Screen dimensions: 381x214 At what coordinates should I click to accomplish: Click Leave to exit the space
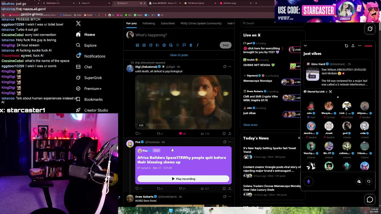tap(368, 46)
